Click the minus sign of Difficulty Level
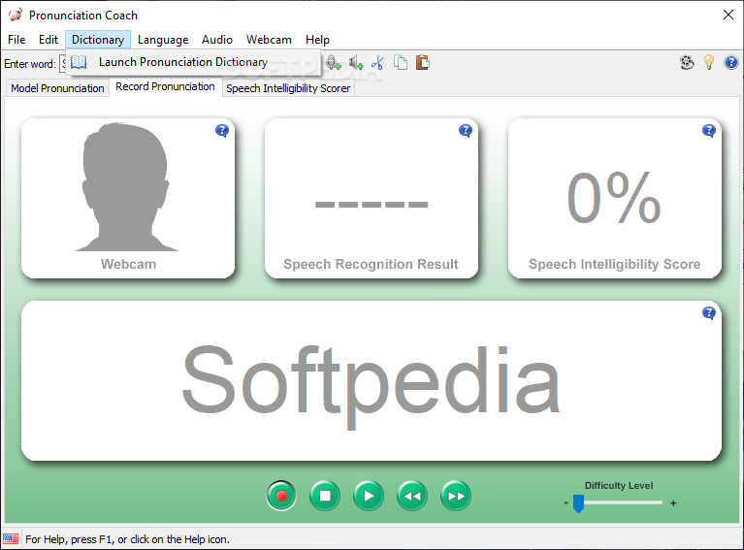 pyautogui.click(x=566, y=502)
